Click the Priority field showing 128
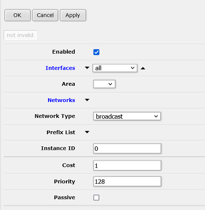 (127, 181)
